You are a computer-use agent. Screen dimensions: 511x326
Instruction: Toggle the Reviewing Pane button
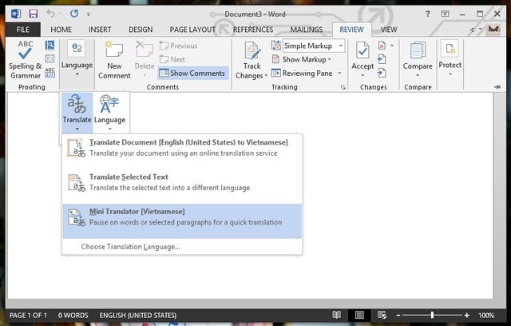tap(302, 73)
